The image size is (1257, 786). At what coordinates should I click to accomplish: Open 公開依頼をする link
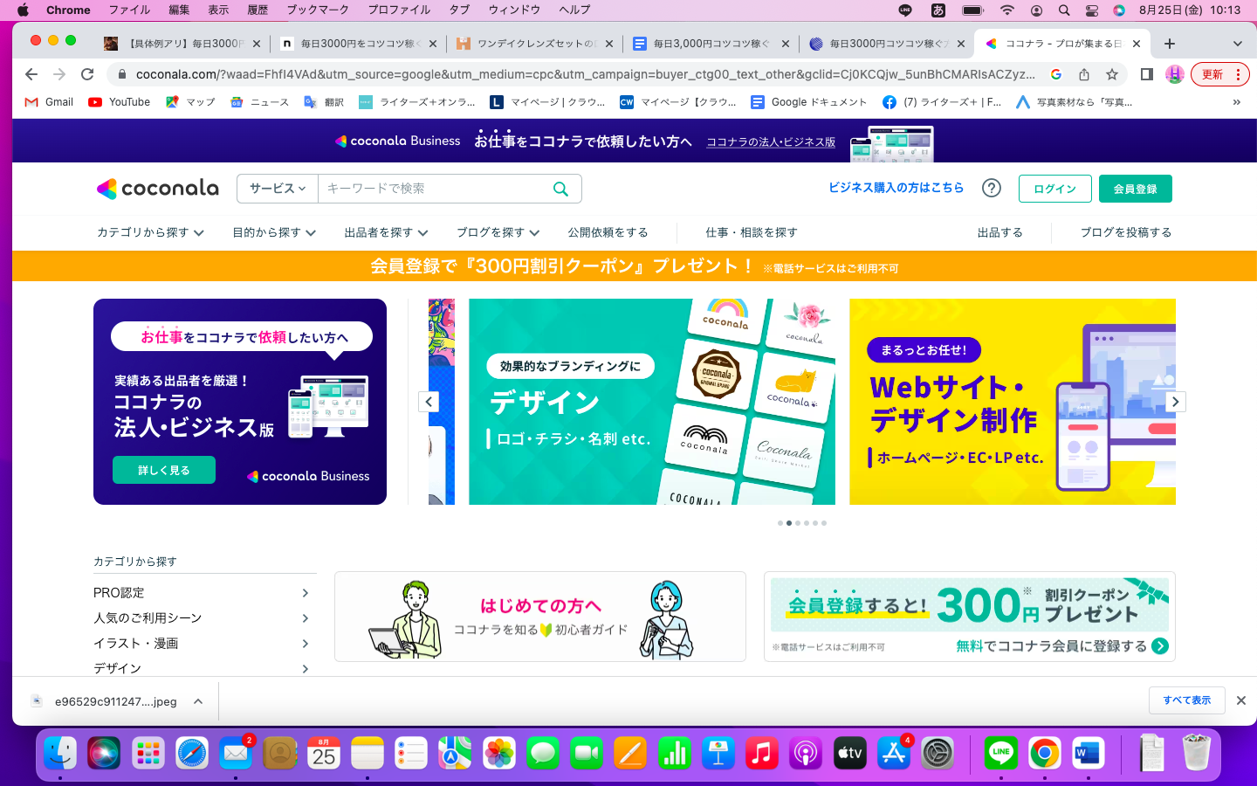pos(608,232)
